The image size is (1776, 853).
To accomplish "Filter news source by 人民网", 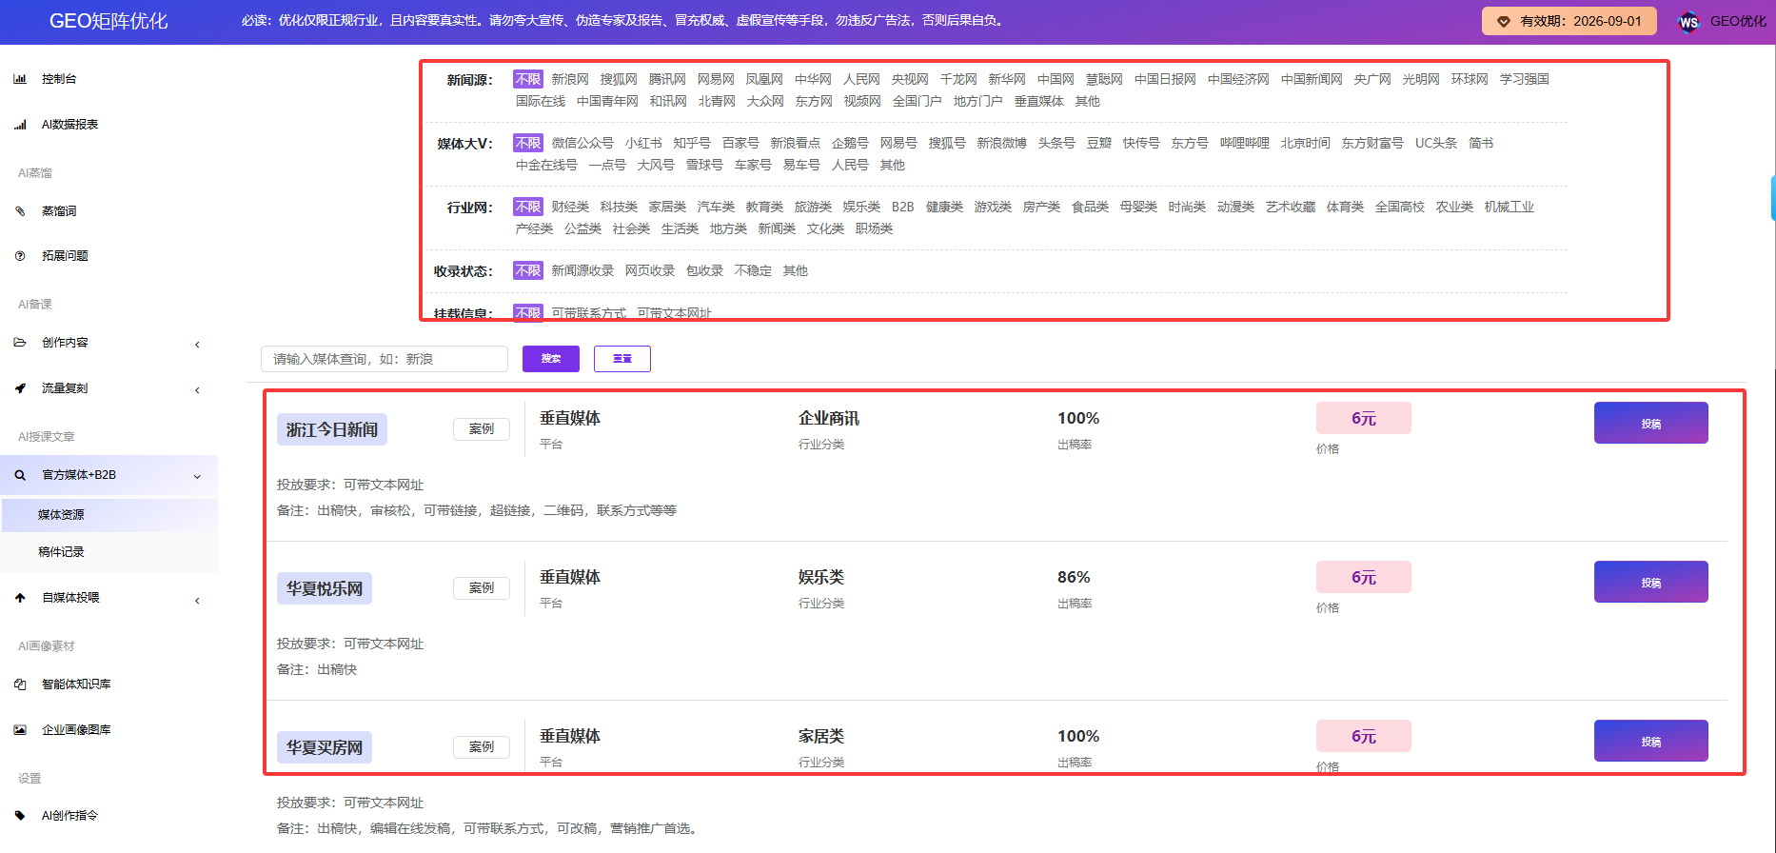I will point(861,79).
